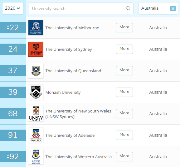Click Australia in the Adelaide row
Screen dimensions: 180x167
pos(158,135)
